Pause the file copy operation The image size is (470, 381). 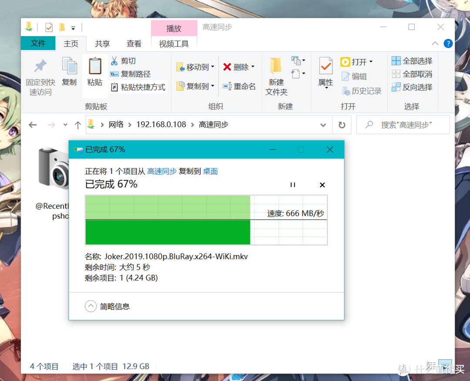(x=293, y=185)
